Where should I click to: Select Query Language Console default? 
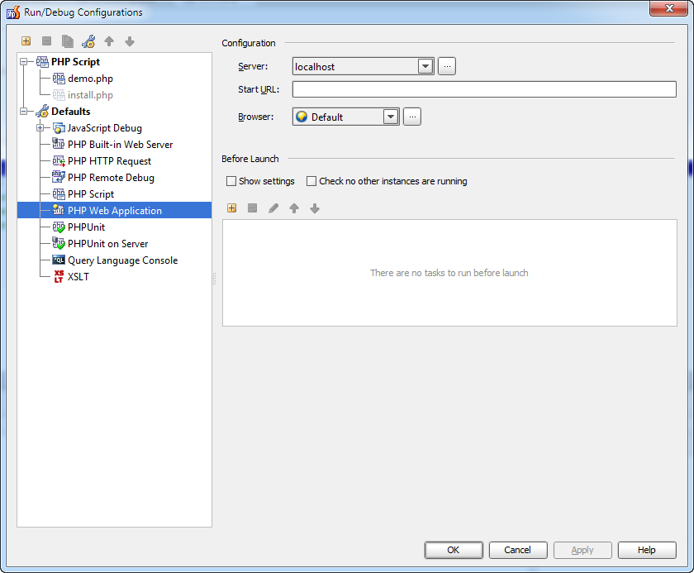pyautogui.click(x=122, y=260)
